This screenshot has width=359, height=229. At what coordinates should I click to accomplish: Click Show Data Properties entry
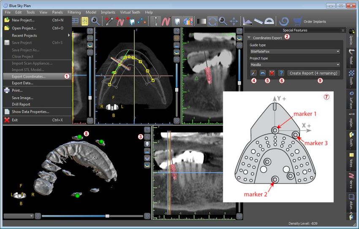[37, 111]
